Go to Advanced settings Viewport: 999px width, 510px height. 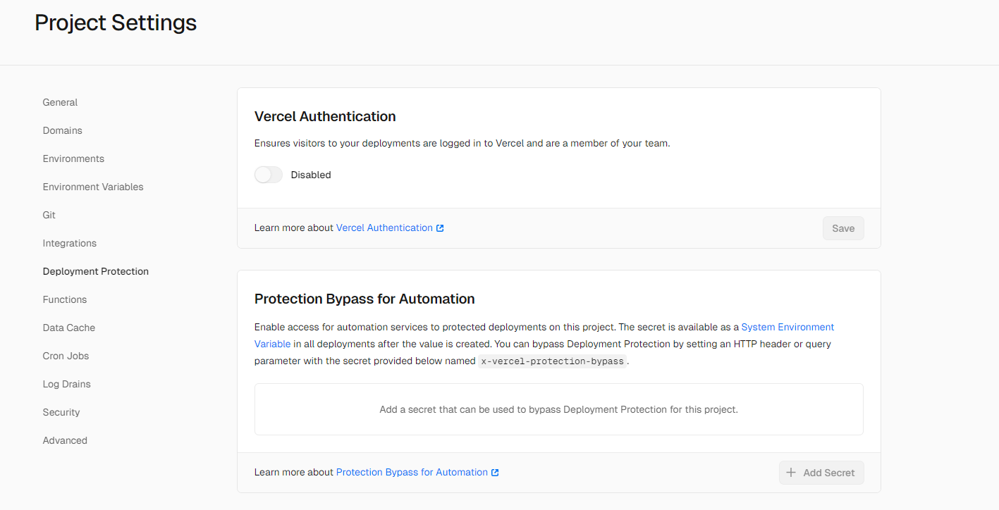(x=65, y=440)
